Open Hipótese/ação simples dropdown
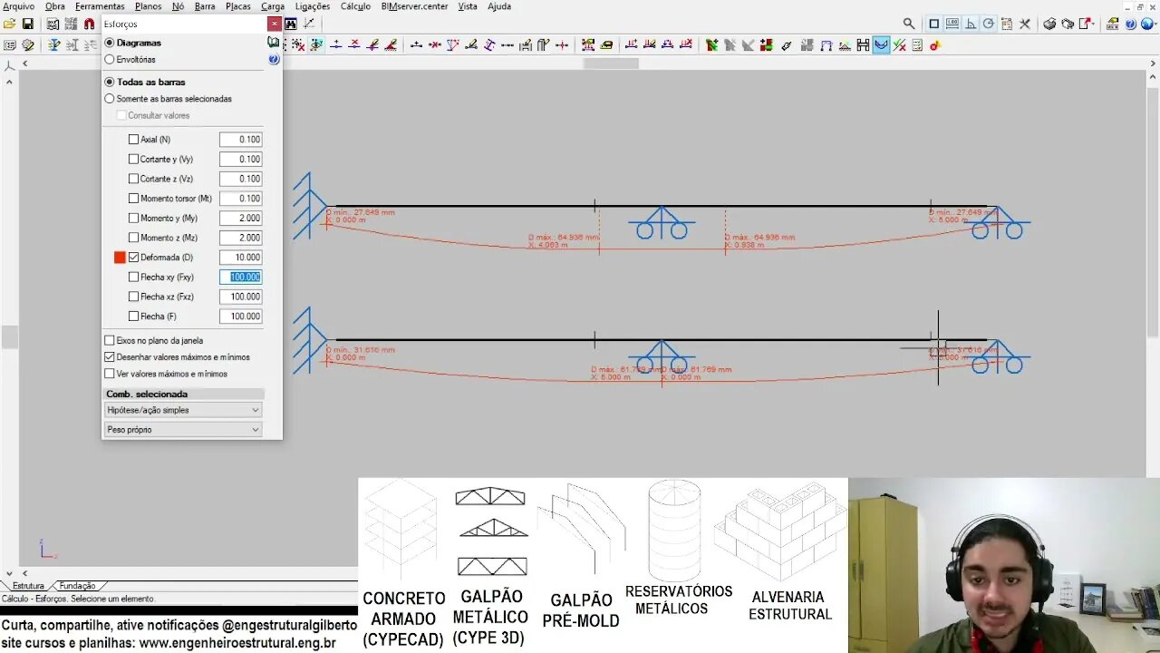Viewport: 1160px width, 653px height. point(183,410)
